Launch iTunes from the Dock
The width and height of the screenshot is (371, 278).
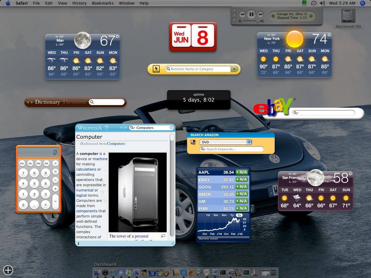(x=129, y=272)
